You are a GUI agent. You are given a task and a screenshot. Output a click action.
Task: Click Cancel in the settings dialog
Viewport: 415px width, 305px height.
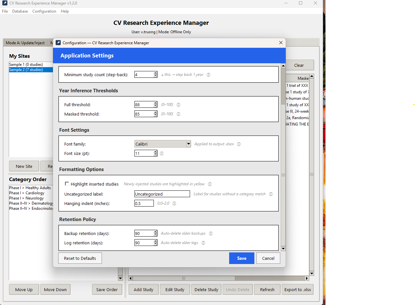click(x=268, y=258)
